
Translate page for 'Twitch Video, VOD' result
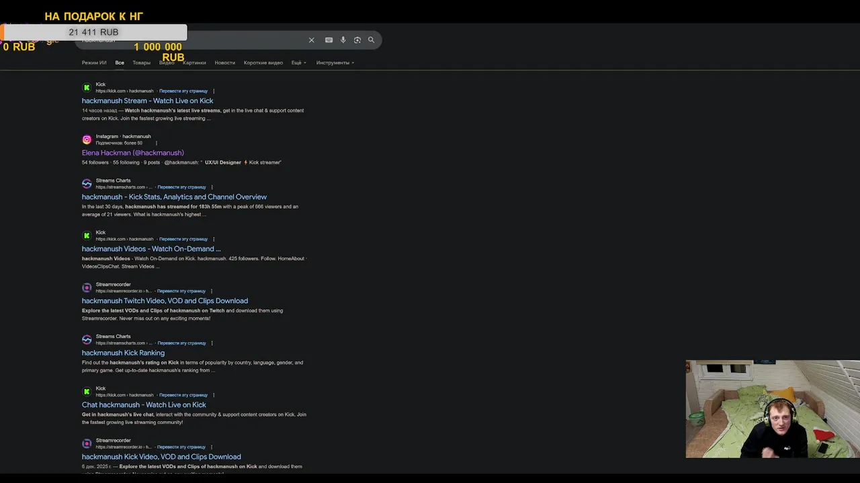pyautogui.click(x=181, y=291)
